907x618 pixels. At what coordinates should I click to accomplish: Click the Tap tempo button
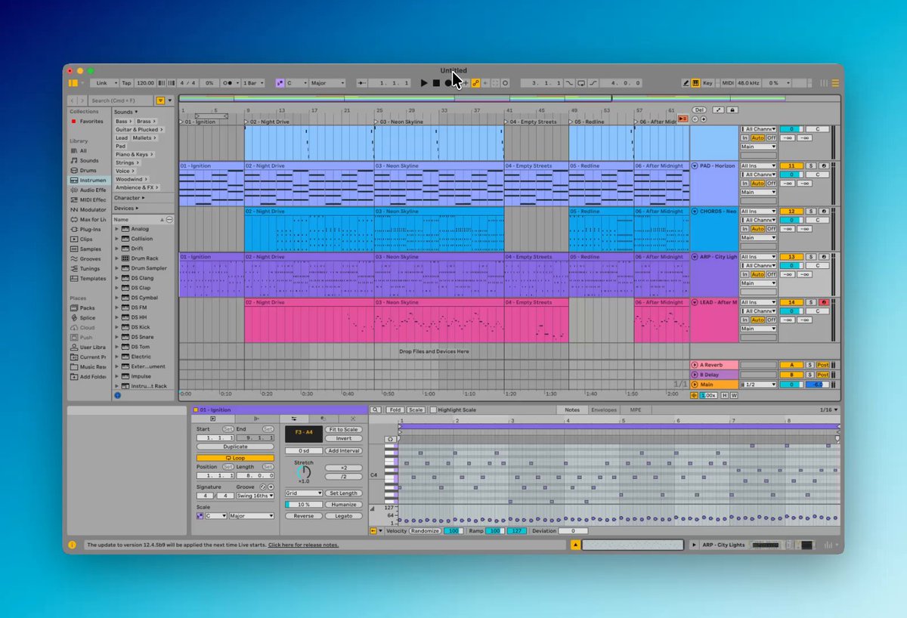[x=126, y=83]
